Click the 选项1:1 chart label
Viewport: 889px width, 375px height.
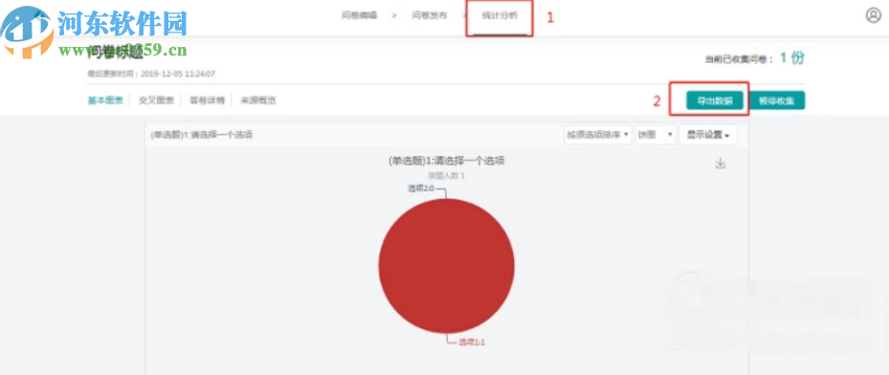[x=472, y=342]
